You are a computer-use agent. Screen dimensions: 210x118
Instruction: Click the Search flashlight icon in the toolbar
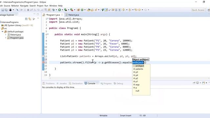tap(96, 10)
